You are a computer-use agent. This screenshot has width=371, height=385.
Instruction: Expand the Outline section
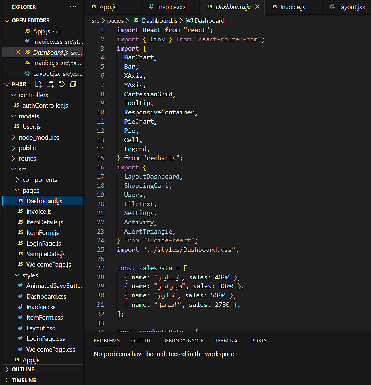coord(23,369)
